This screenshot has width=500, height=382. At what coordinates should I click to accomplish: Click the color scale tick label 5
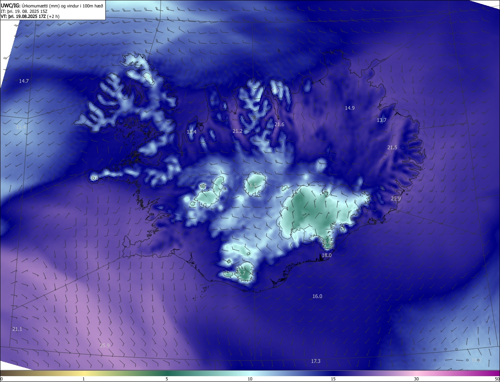(167, 379)
